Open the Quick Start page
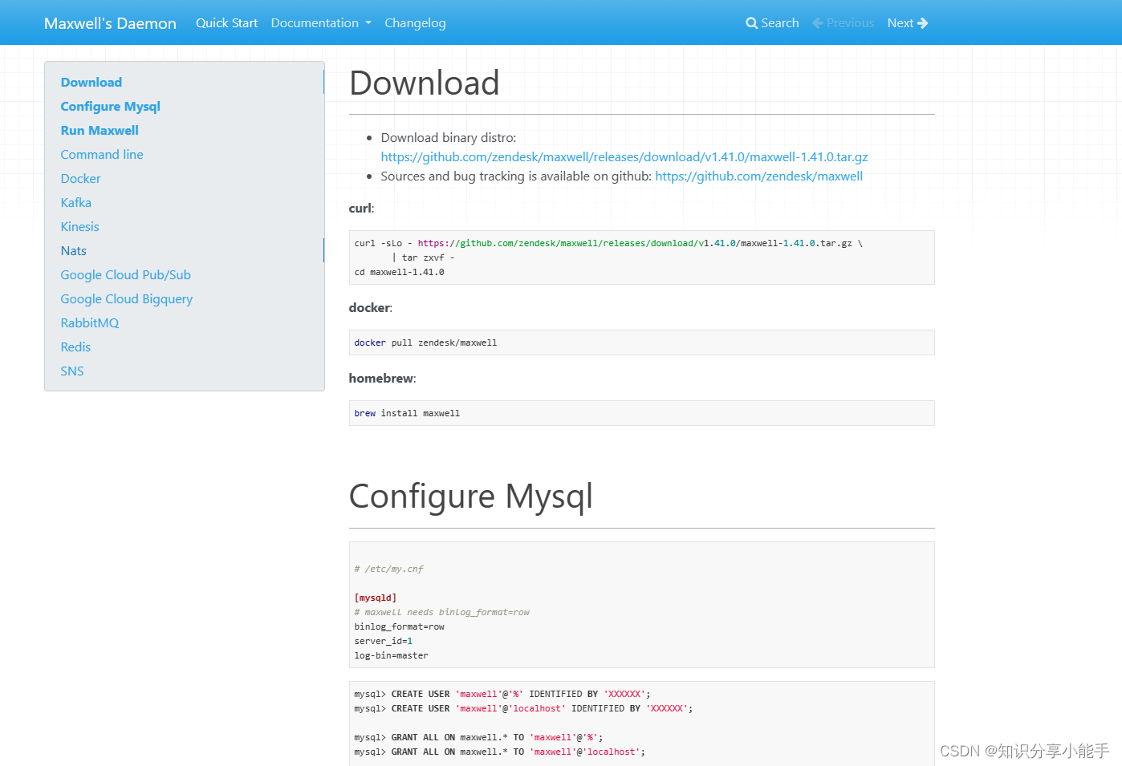 (226, 23)
